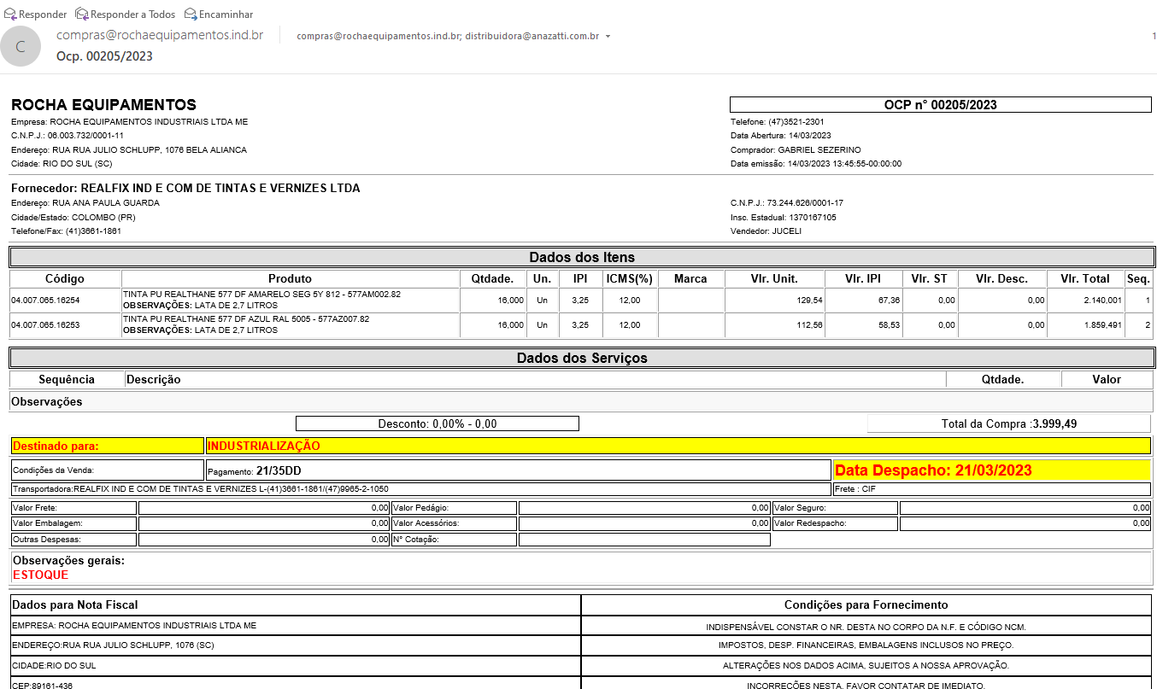
Task: Click the Dados dos Itens section header
Action: tap(581, 257)
